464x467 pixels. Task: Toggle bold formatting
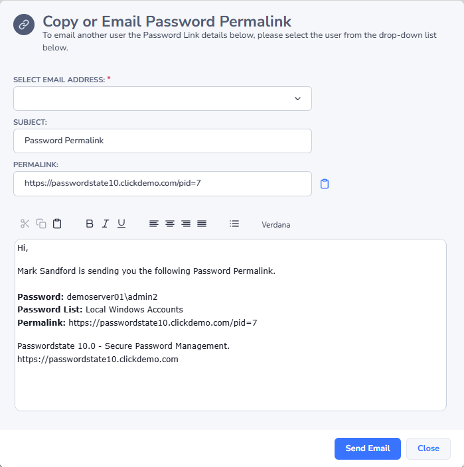pyautogui.click(x=90, y=224)
